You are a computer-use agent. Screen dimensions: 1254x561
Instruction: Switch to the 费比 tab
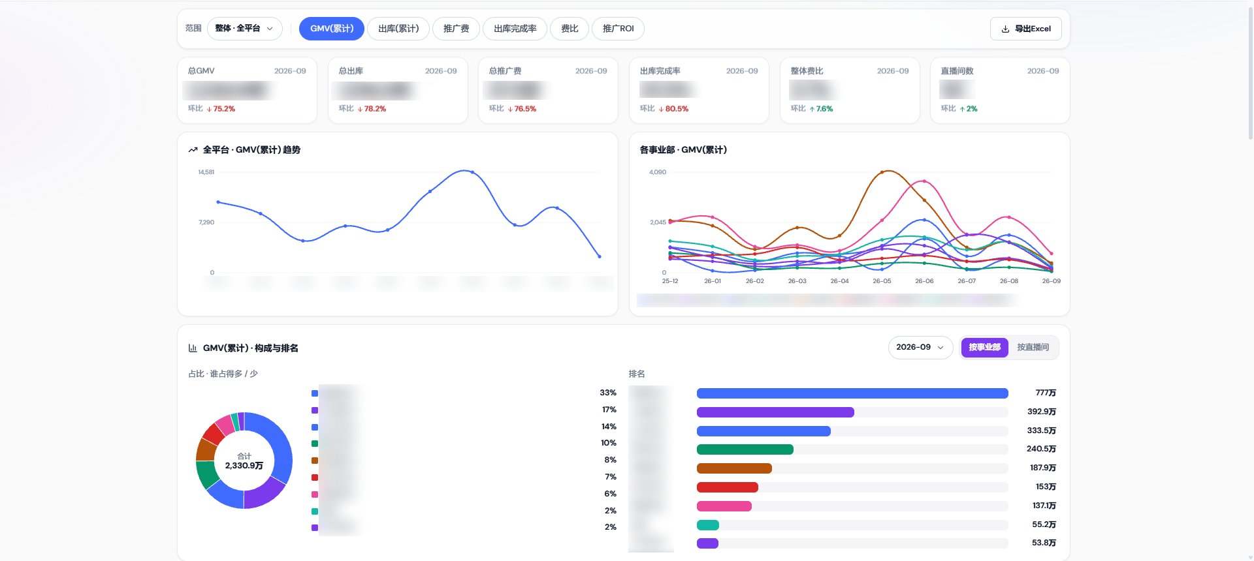570,29
